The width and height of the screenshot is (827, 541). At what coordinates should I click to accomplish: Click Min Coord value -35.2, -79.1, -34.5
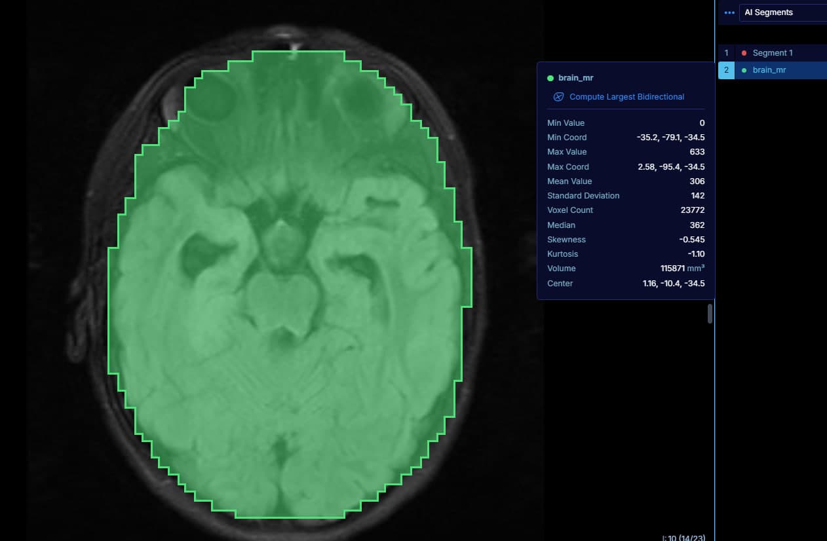tap(670, 138)
